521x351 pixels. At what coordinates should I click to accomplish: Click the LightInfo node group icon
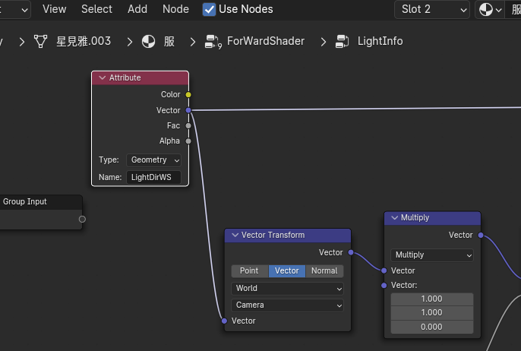pos(343,41)
